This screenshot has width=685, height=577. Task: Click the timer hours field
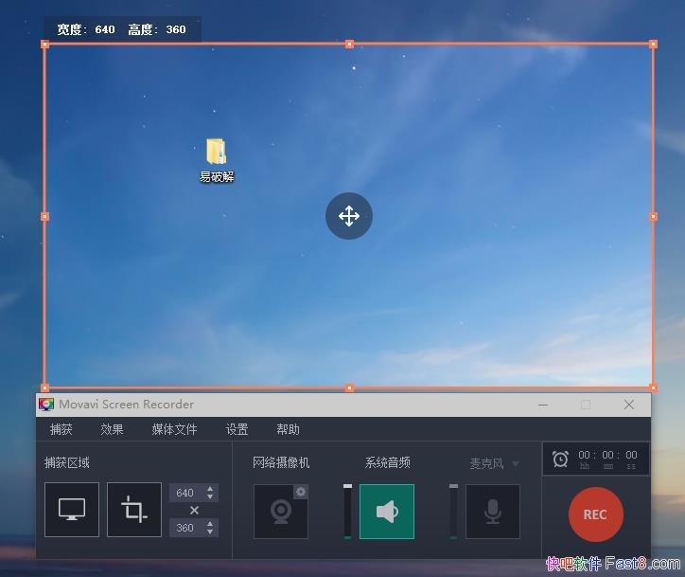[584, 456]
